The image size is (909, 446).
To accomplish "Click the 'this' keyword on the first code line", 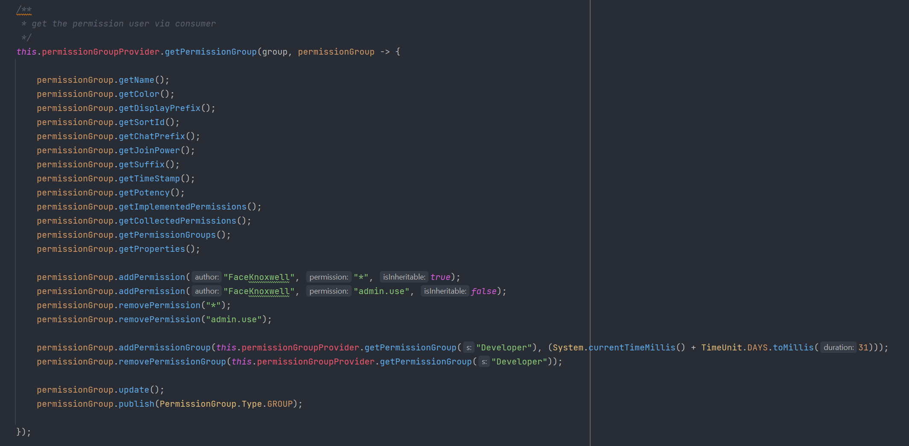I will tap(26, 52).
